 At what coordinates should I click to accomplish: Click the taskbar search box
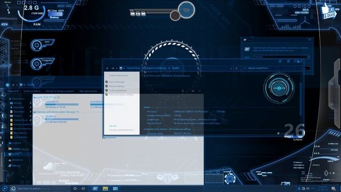click(40, 188)
